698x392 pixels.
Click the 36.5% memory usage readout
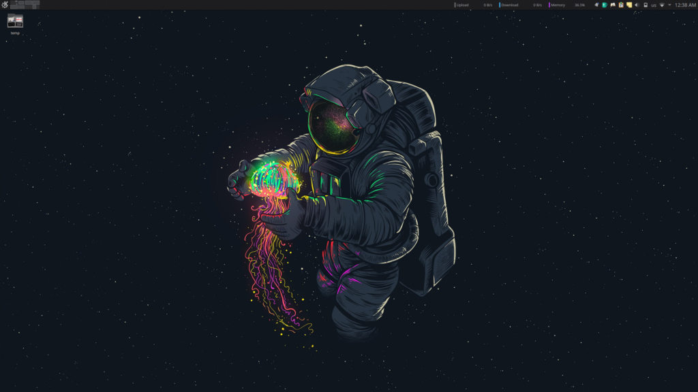pyautogui.click(x=579, y=5)
